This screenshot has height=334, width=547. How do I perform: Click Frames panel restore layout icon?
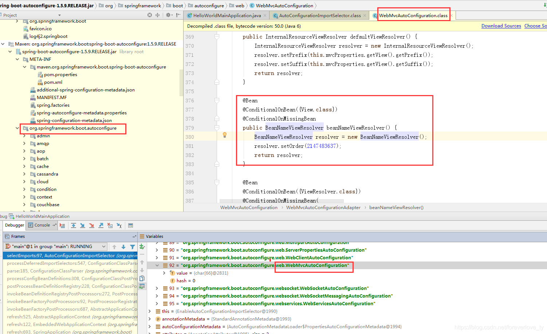(134, 236)
